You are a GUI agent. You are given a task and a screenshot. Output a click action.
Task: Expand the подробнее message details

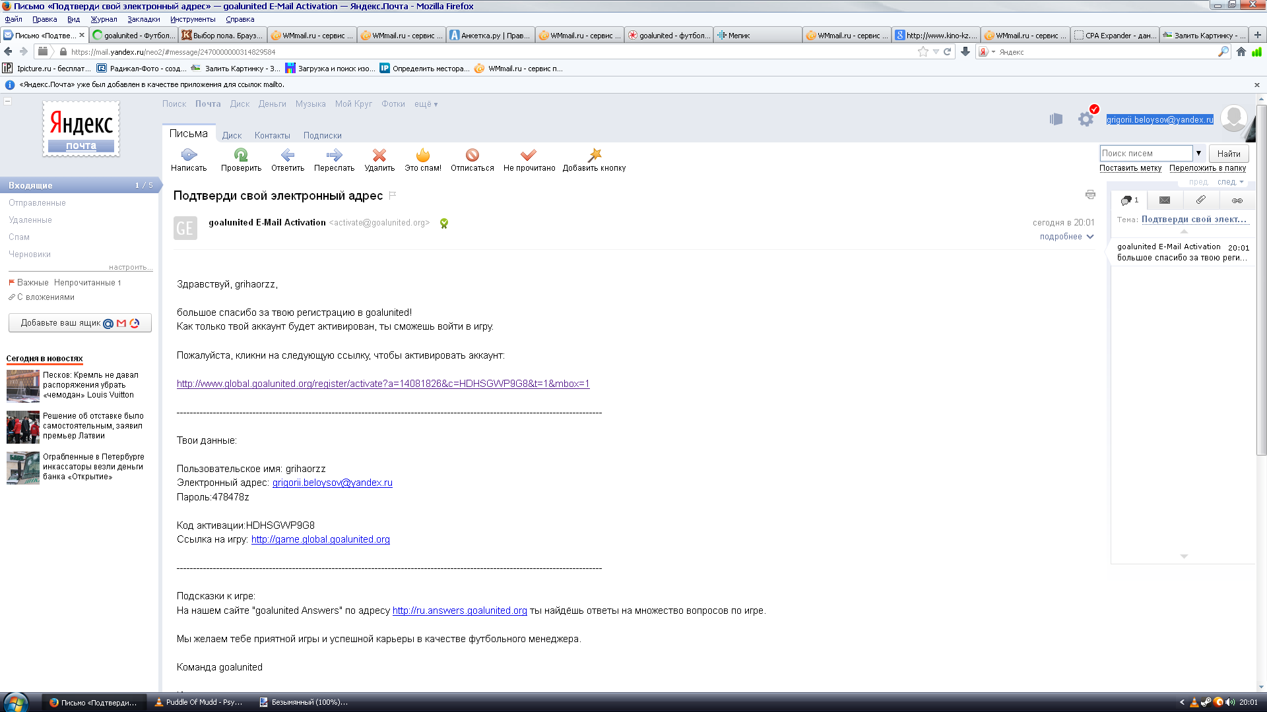pos(1066,237)
